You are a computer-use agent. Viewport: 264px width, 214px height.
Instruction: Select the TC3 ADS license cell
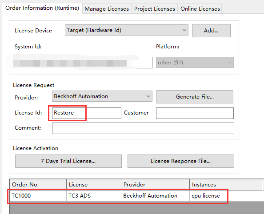click(x=94, y=196)
